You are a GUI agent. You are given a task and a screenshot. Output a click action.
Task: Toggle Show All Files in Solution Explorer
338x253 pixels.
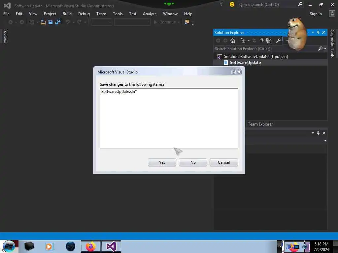(269, 41)
